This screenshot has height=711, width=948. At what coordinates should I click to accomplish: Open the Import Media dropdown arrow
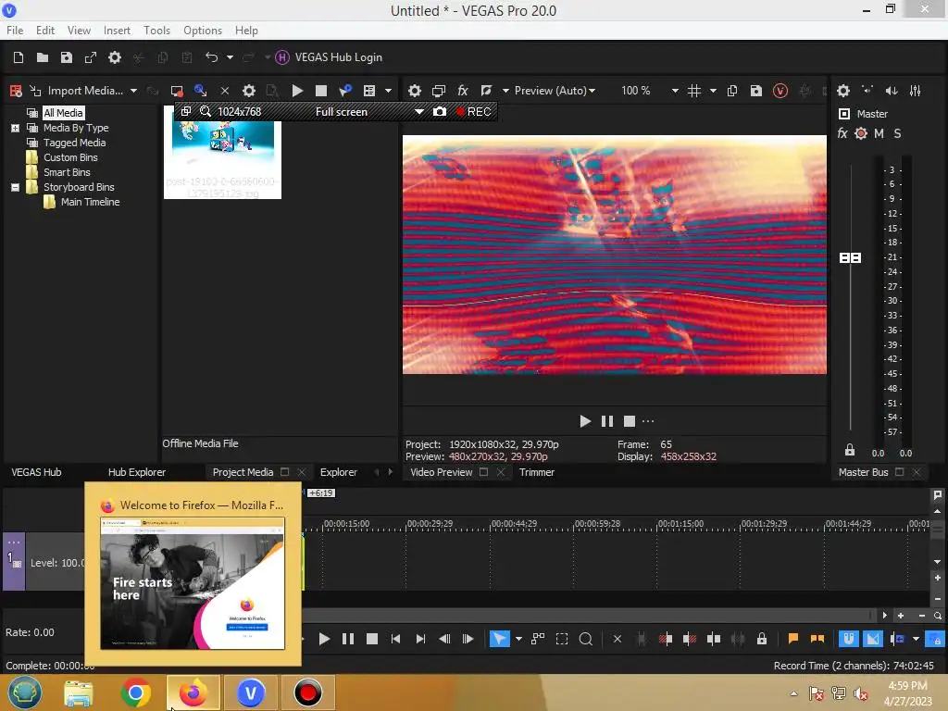click(133, 91)
